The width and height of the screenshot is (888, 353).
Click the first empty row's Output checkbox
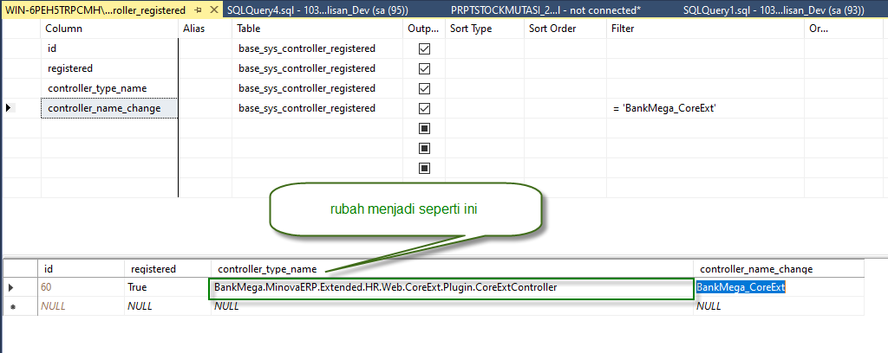[424, 128]
